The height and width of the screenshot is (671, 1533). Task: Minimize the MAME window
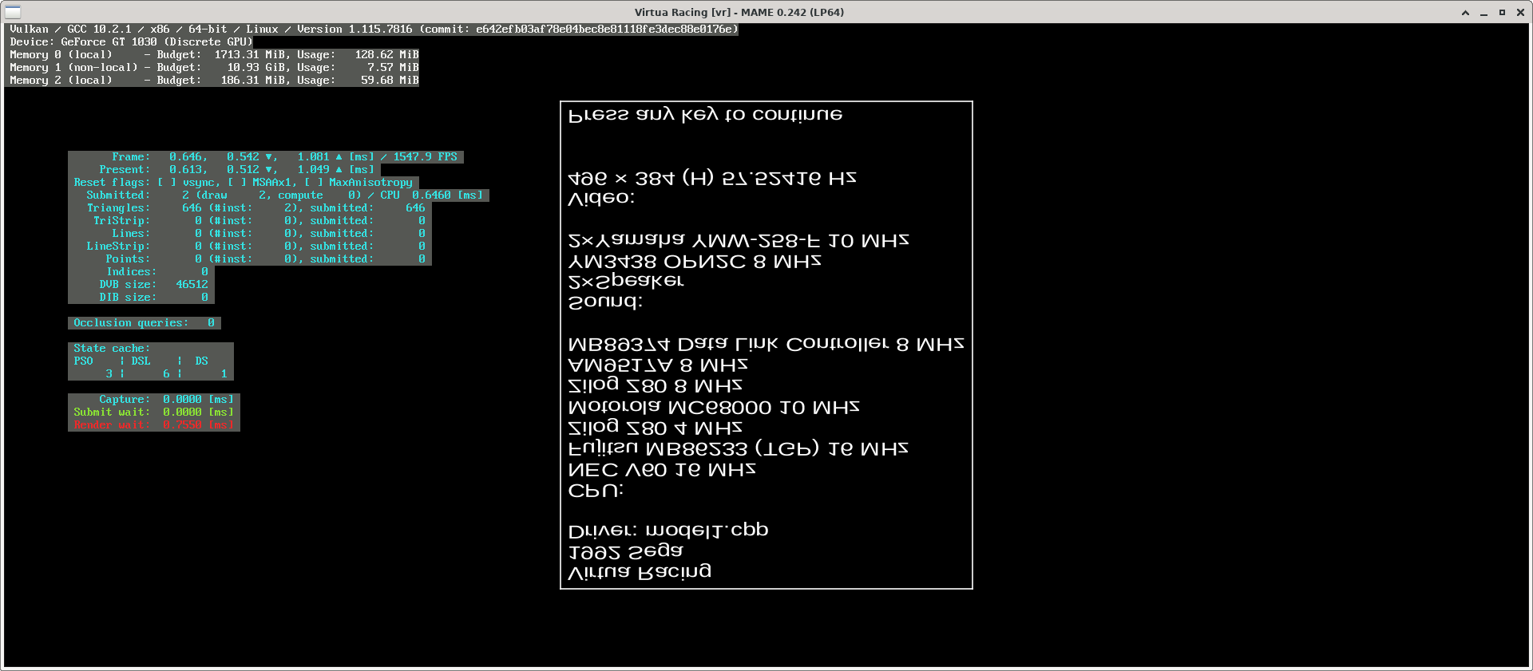(x=1483, y=13)
